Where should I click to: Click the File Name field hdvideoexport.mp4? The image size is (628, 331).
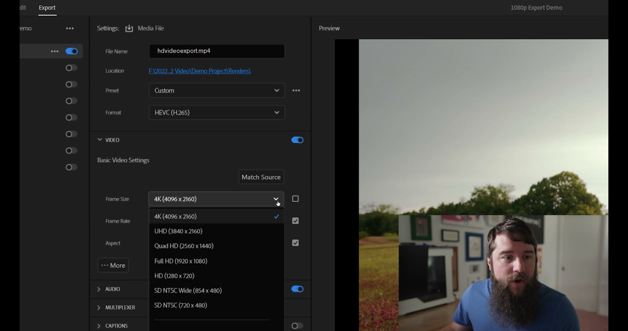[217, 51]
